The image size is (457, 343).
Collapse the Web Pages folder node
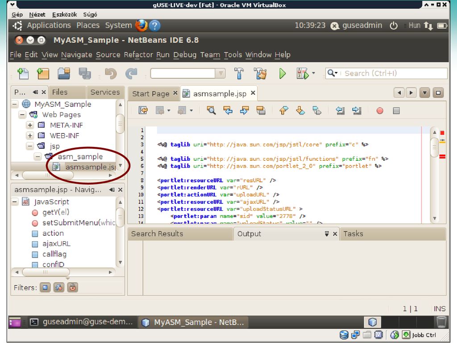coord(22,115)
